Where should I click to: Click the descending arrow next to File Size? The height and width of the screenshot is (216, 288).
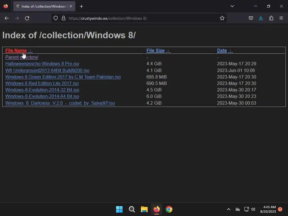[x=168, y=51]
